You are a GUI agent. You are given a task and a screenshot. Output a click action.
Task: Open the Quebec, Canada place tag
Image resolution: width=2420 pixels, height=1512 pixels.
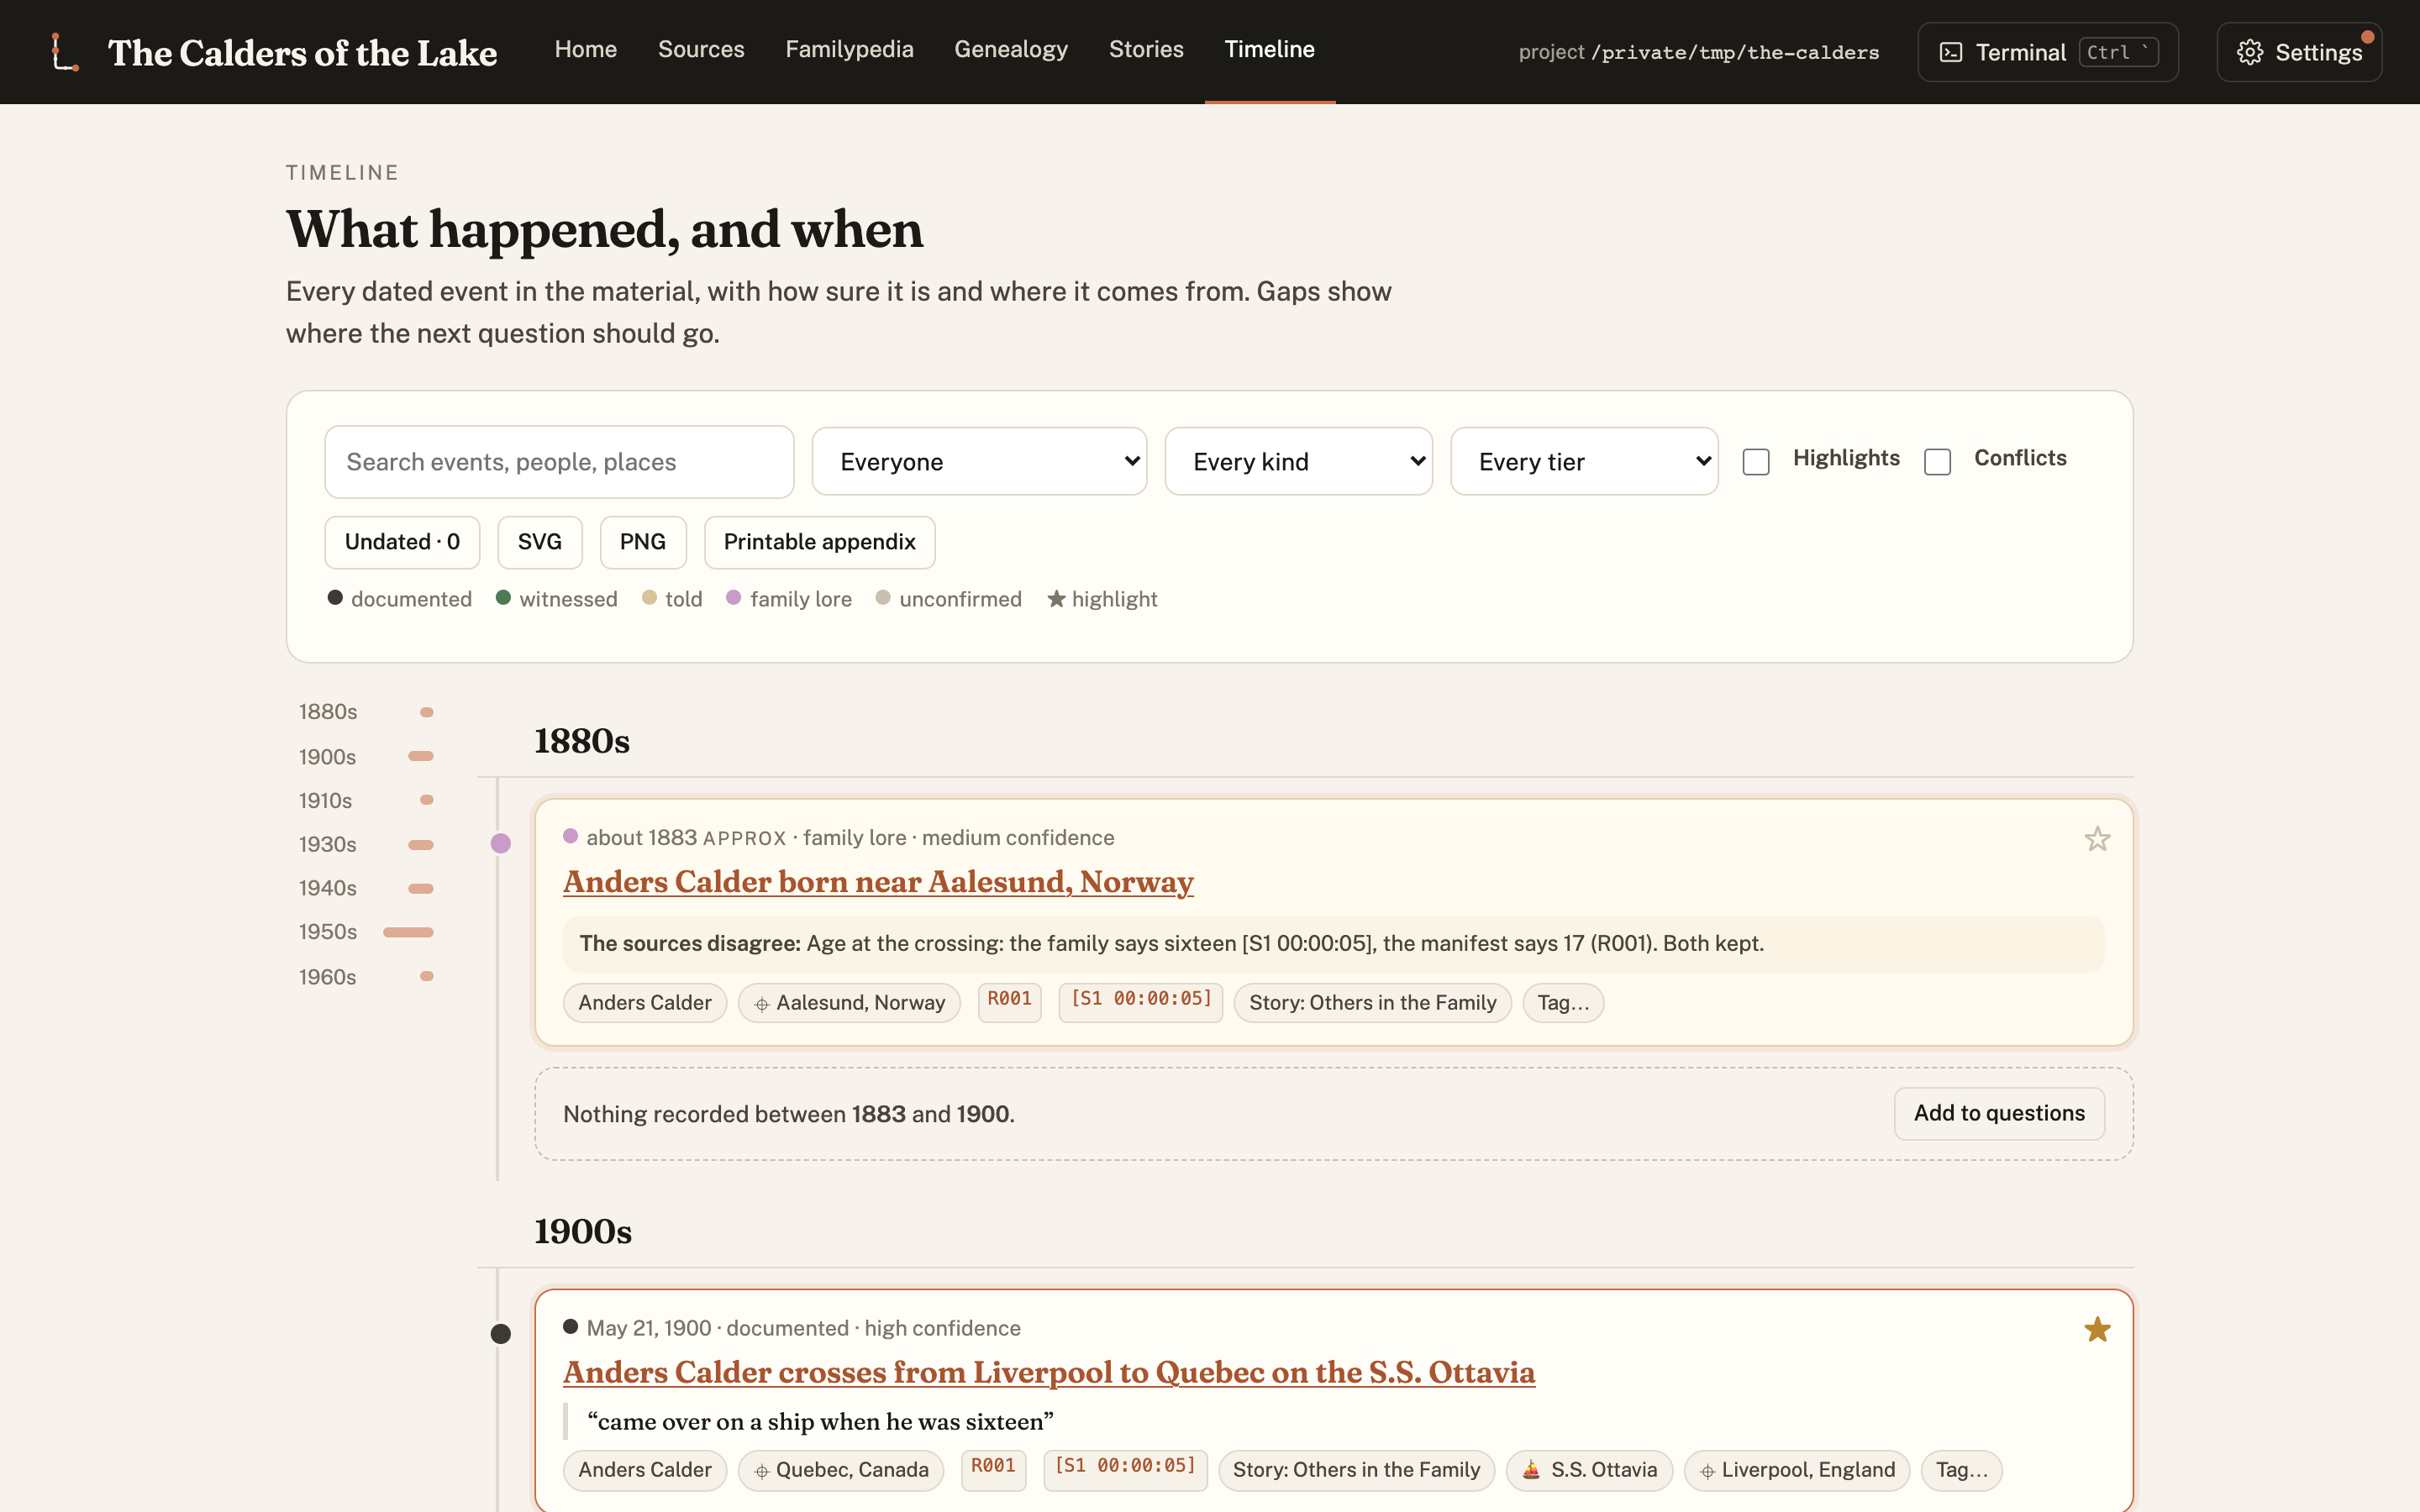pyautogui.click(x=840, y=1470)
